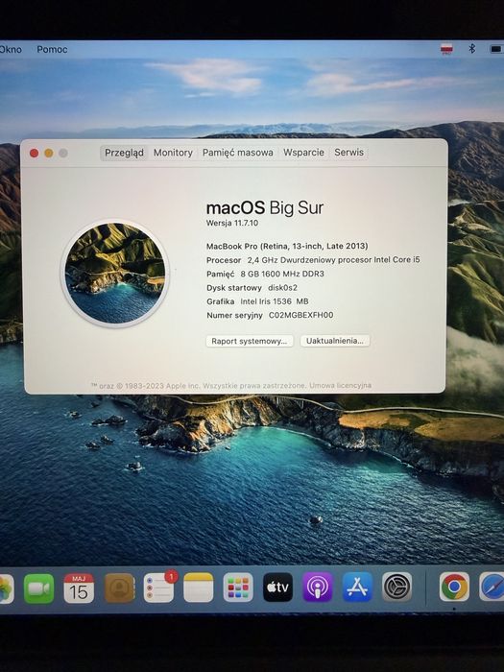Open the Umowa licencyjna link
The width and height of the screenshot is (504, 672).
click(x=340, y=385)
